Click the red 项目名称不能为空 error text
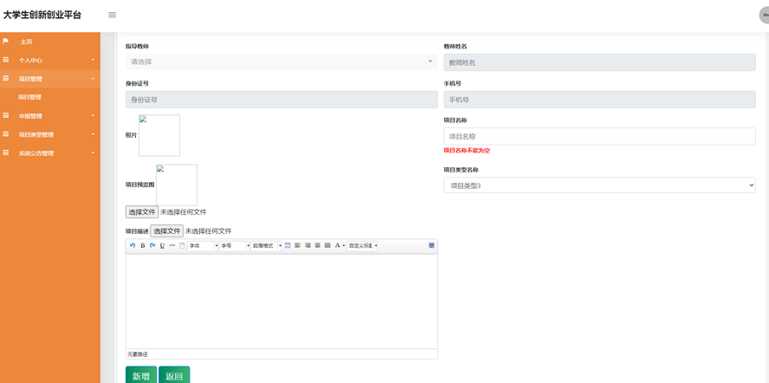The width and height of the screenshot is (769, 383). (x=467, y=151)
